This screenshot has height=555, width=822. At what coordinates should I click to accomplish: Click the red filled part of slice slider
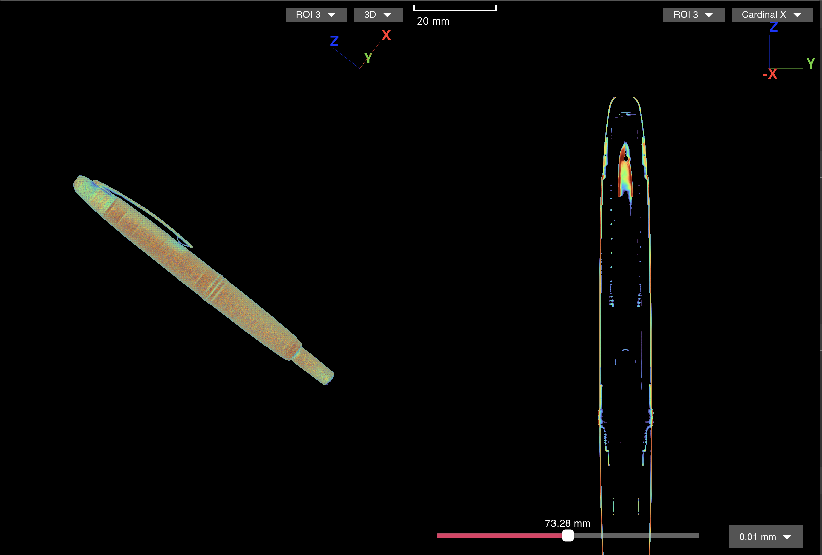(x=499, y=536)
